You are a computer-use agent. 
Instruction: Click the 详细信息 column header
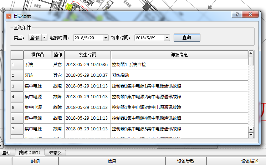(179, 55)
